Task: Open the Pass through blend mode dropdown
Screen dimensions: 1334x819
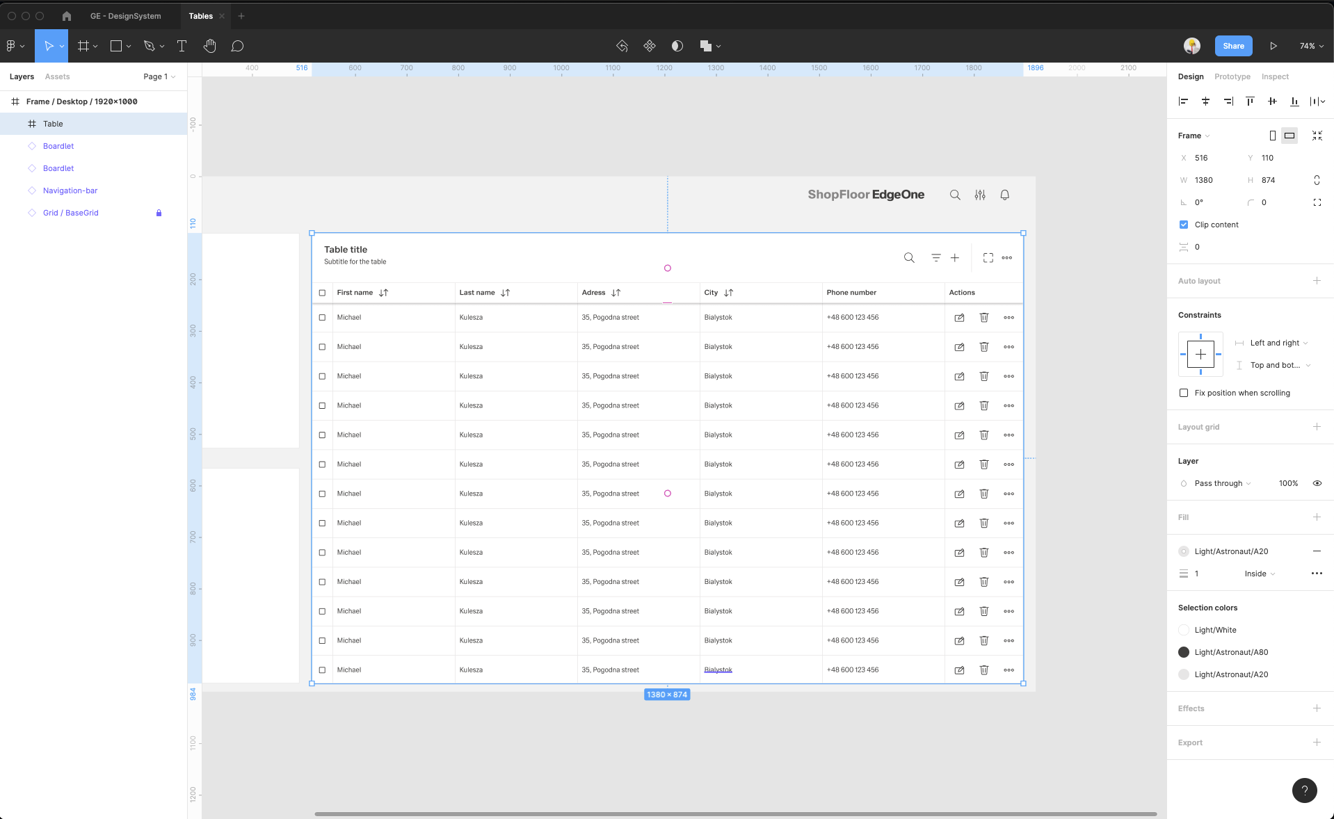Action: point(1222,483)
